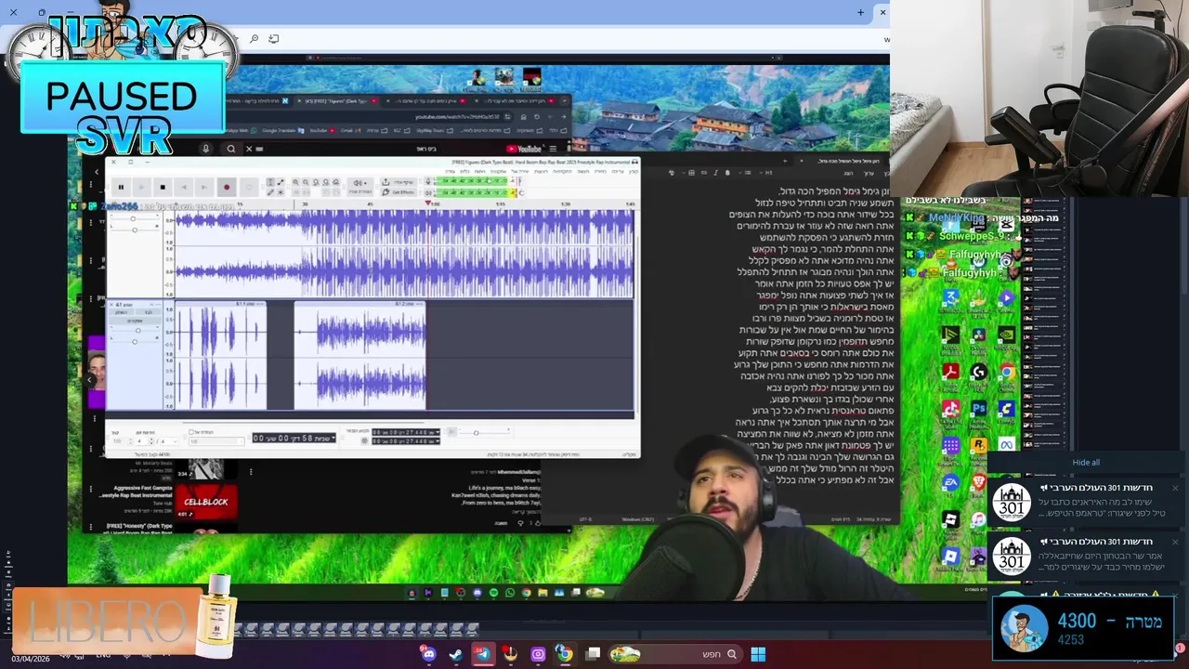The image size is (1189, 669).
Task: Adjust the first track's gain slider
Action: pos(133,218)
